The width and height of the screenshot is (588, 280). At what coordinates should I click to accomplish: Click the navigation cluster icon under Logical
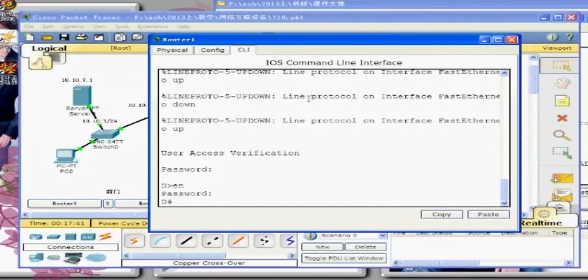click(x=40, y=62)
